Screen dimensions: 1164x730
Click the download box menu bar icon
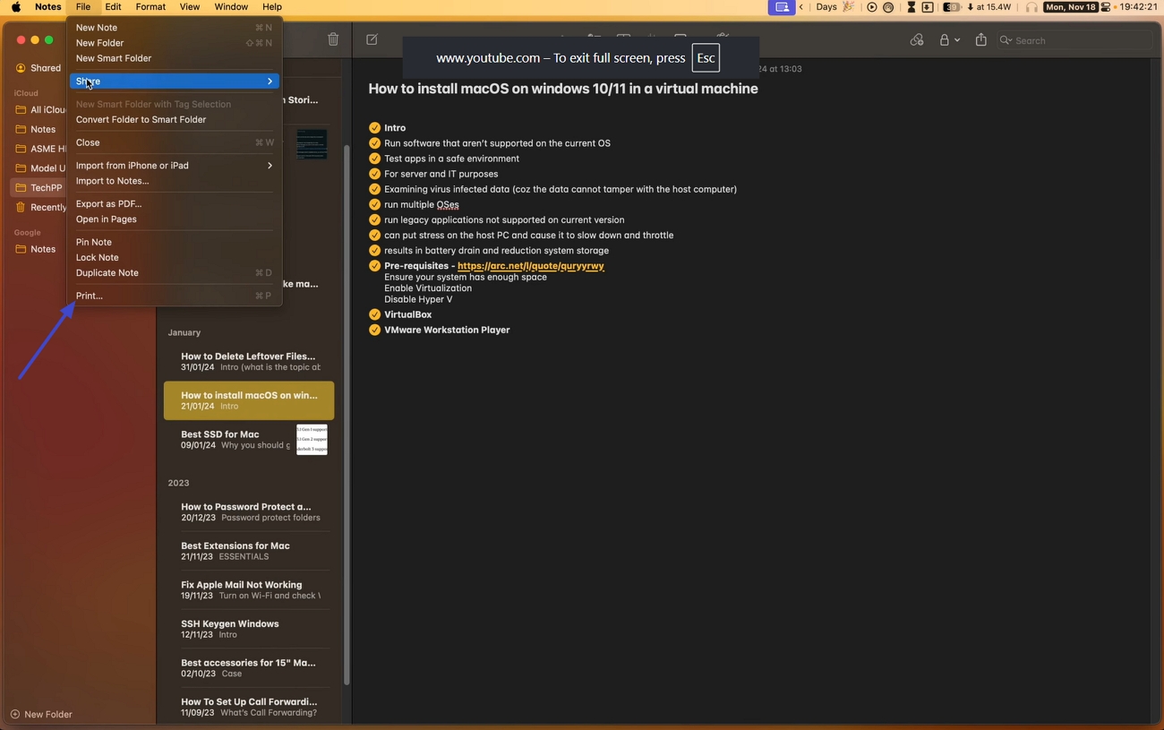coord(928,7)
